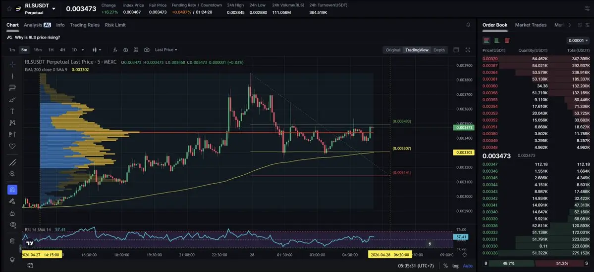Screen dimensions: 594x272
Task: Toggle log scale button
Action: point(455,266)
